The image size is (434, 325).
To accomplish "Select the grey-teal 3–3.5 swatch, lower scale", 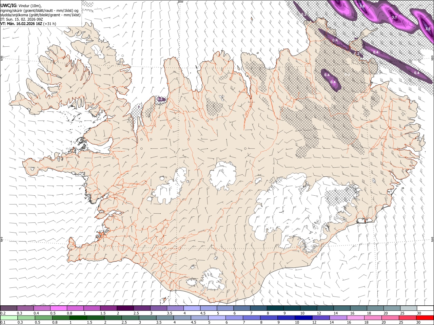I will [148, 318].
